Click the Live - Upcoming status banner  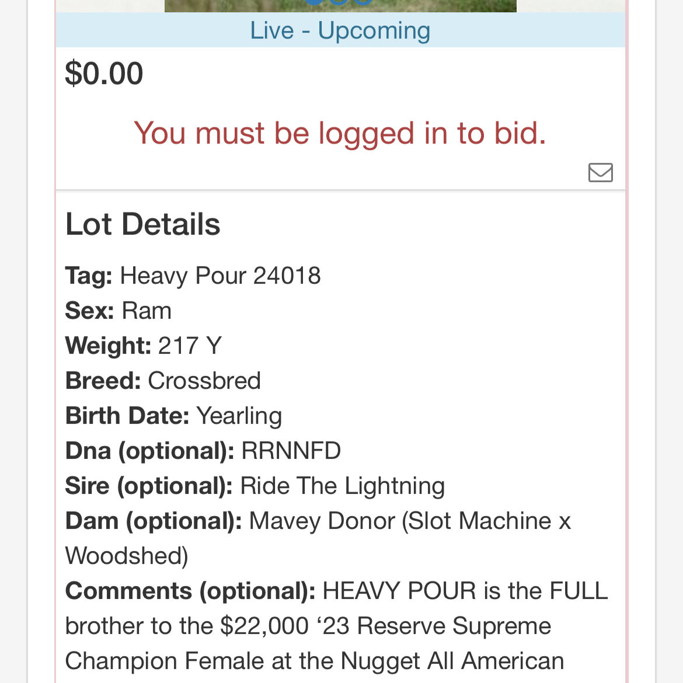coord(340,30)
